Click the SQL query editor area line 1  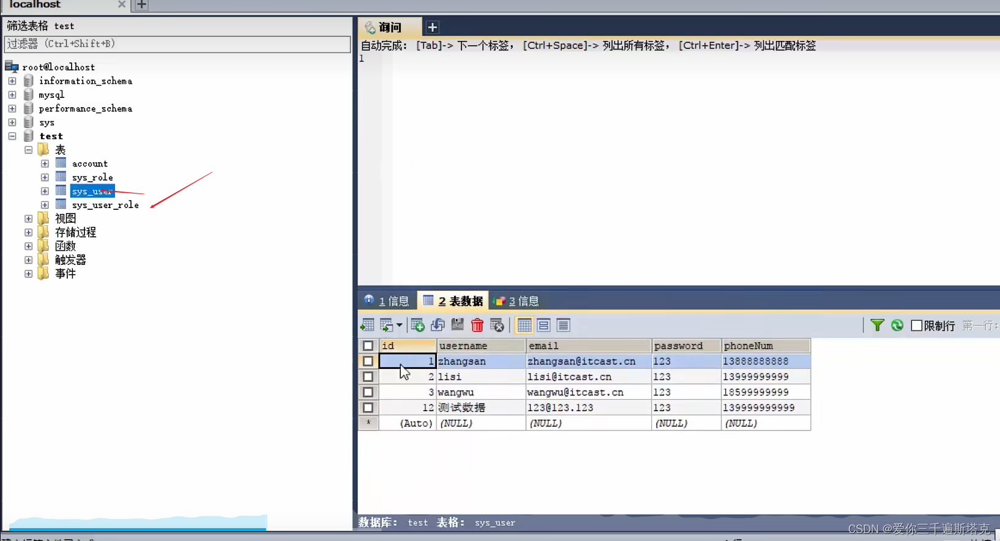point(679,59)
